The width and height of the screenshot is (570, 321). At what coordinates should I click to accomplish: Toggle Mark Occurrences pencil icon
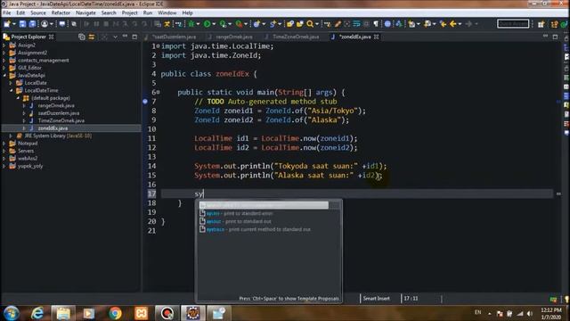[x=338, y=24]
